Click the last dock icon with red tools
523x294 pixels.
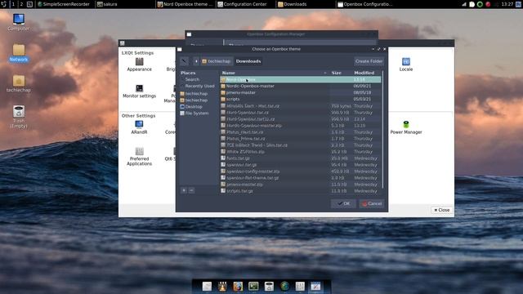click(315, 287)
